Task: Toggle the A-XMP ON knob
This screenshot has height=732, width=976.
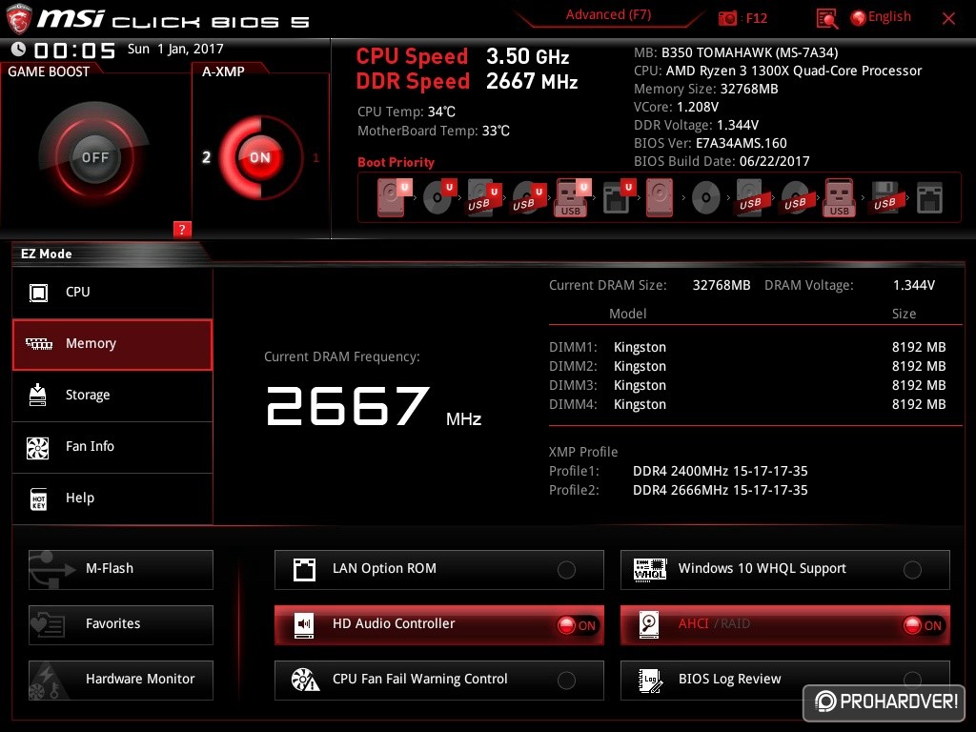Action: click(x=260, y=157)
